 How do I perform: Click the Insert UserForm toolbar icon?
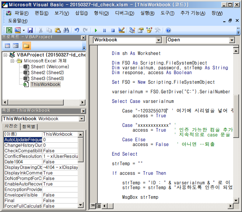click(x=18, y=30)
